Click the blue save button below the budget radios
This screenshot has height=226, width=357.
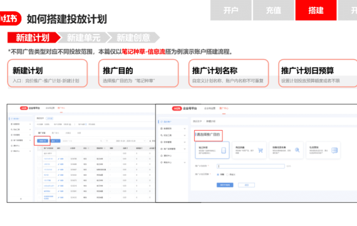point(225,185)
